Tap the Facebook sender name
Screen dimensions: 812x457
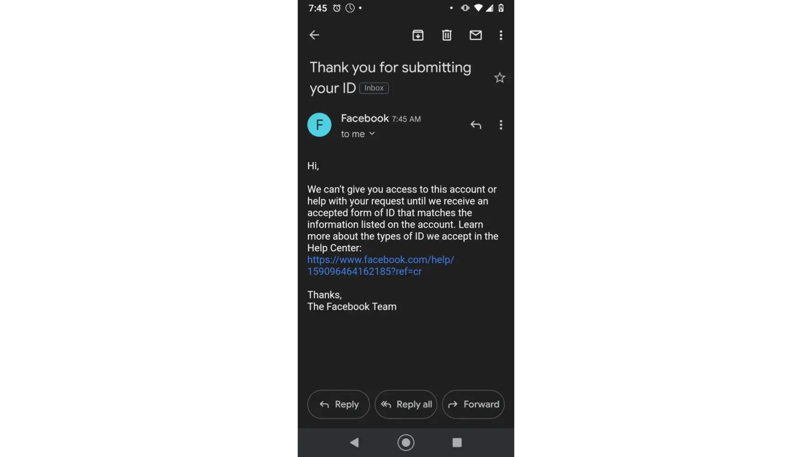pos(365,118)
